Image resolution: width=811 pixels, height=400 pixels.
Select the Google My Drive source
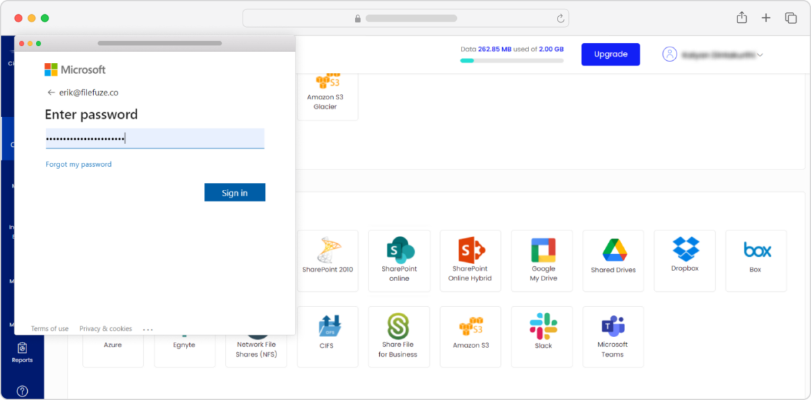[541, 260]
